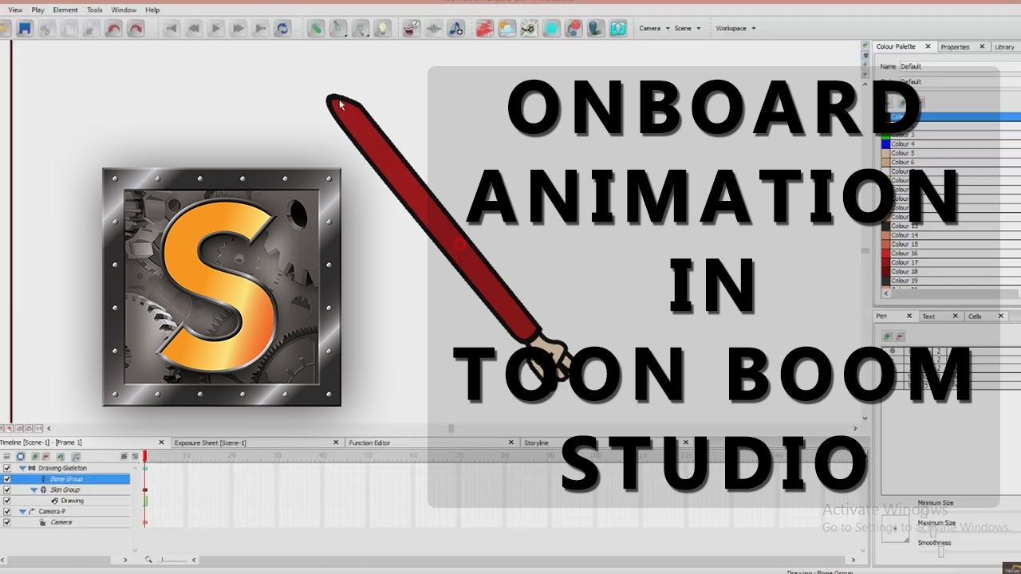Click the Name field in Colour Palette
Image resolution: width=1021 pixels, height=574 pixels.
click(960, 67)
